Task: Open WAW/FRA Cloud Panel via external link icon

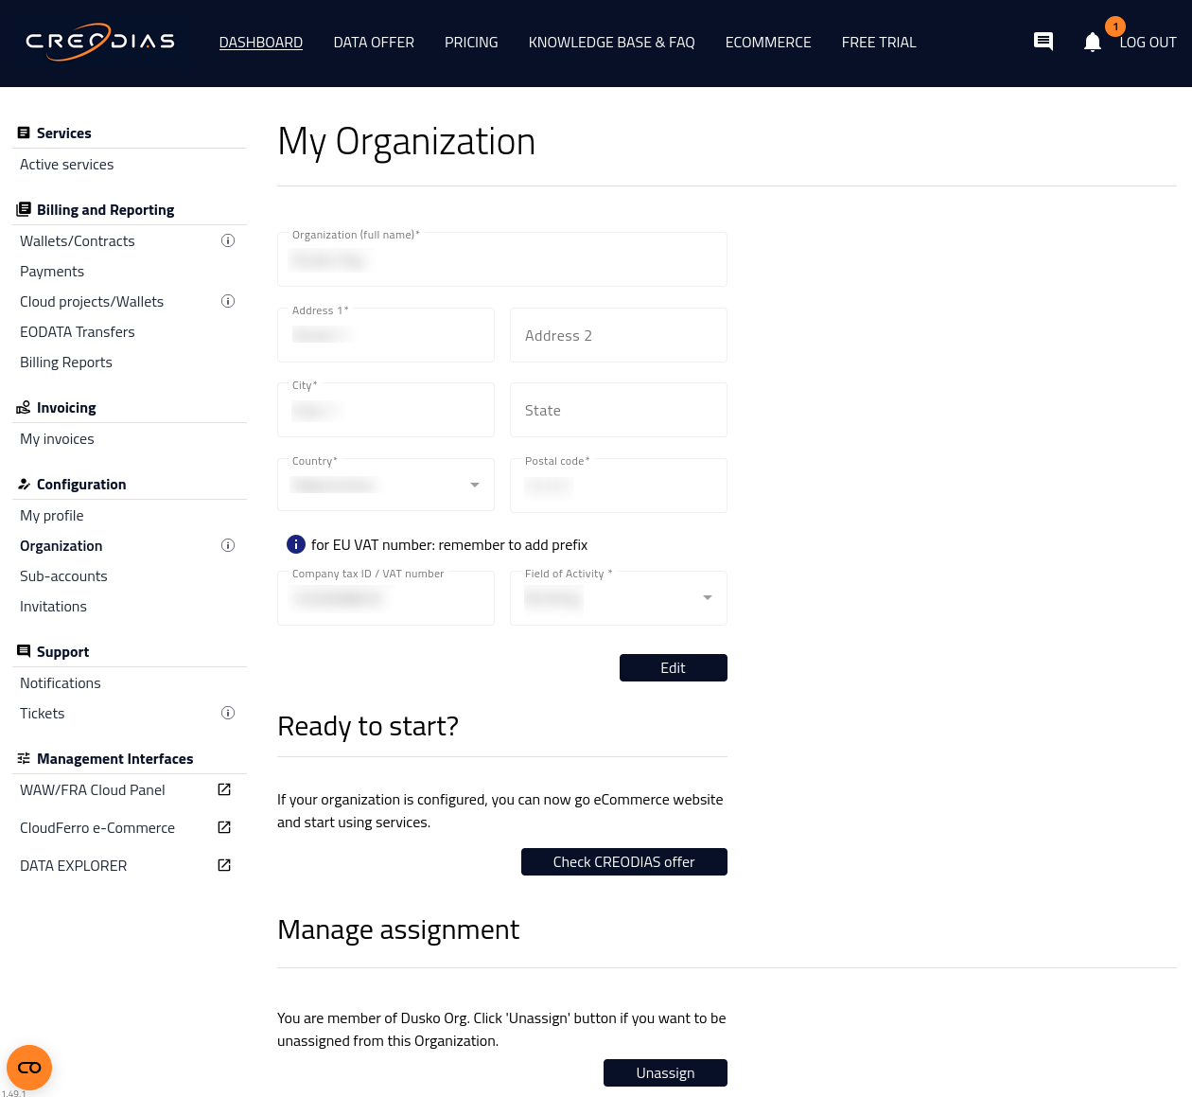Action: point(223,788)
